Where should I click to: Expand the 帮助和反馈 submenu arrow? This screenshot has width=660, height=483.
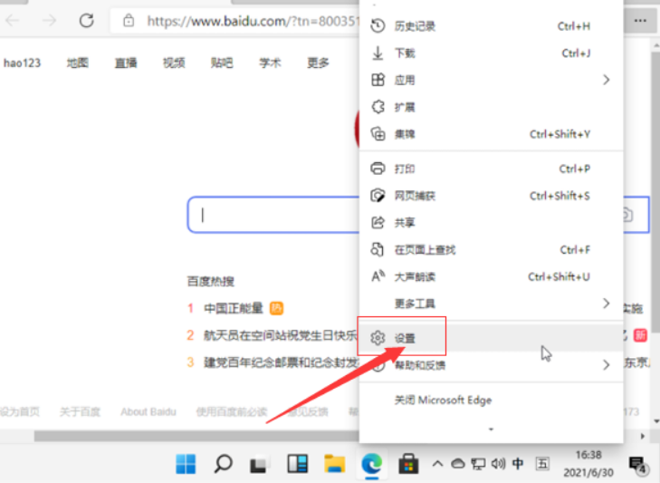[606, 364]
